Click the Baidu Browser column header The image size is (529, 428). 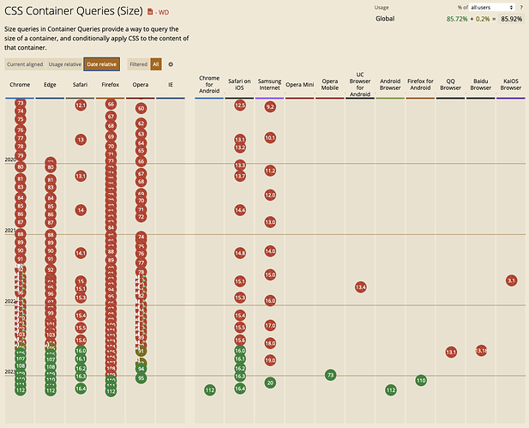point(480,84)
